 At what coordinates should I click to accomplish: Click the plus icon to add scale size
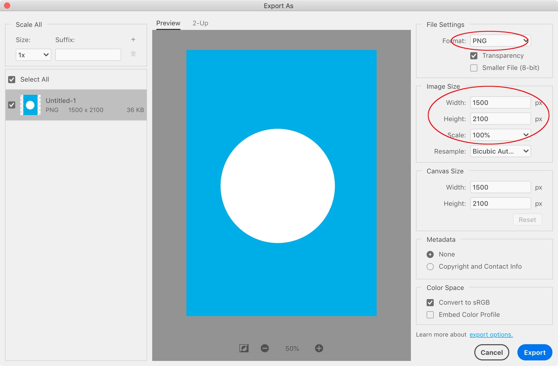pos(133,40)
